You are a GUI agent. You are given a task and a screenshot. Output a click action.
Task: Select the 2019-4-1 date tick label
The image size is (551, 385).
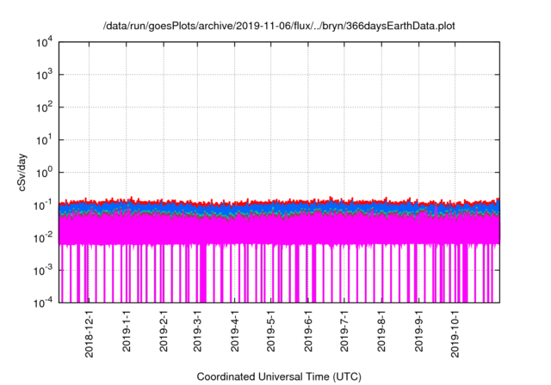pyautogui.click(x=235, y=332)
